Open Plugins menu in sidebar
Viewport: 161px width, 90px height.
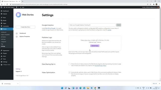(x=5, y=53)
